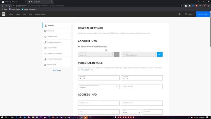Open the Privacy Policy link
This screenshot has height=119, width=211.
(x=85, y=70)
